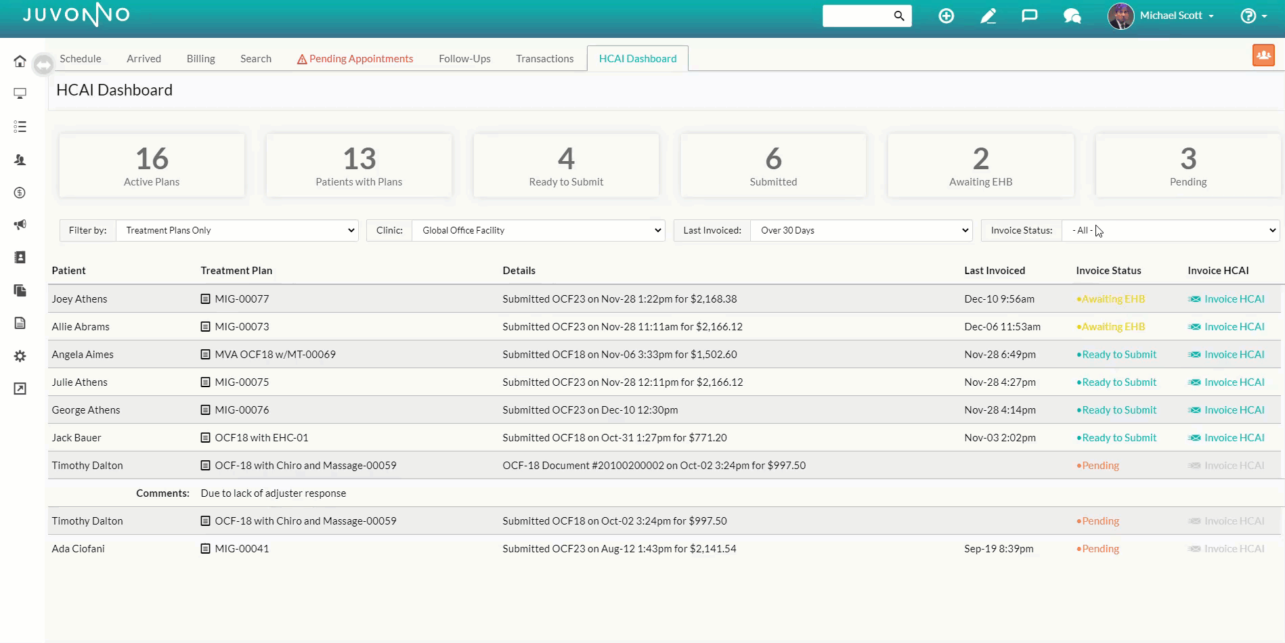Click Invoice HCAI for Joey Athens
1285x643 pixels.
pyautogui.click(x=1226, y=298)
